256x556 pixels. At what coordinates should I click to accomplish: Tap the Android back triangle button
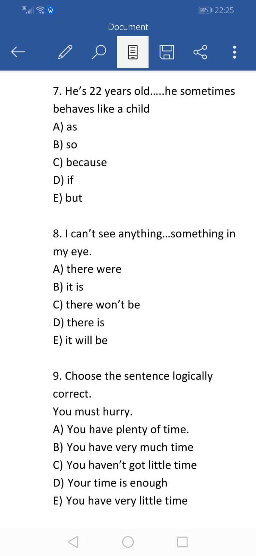(x=73, y=542)
